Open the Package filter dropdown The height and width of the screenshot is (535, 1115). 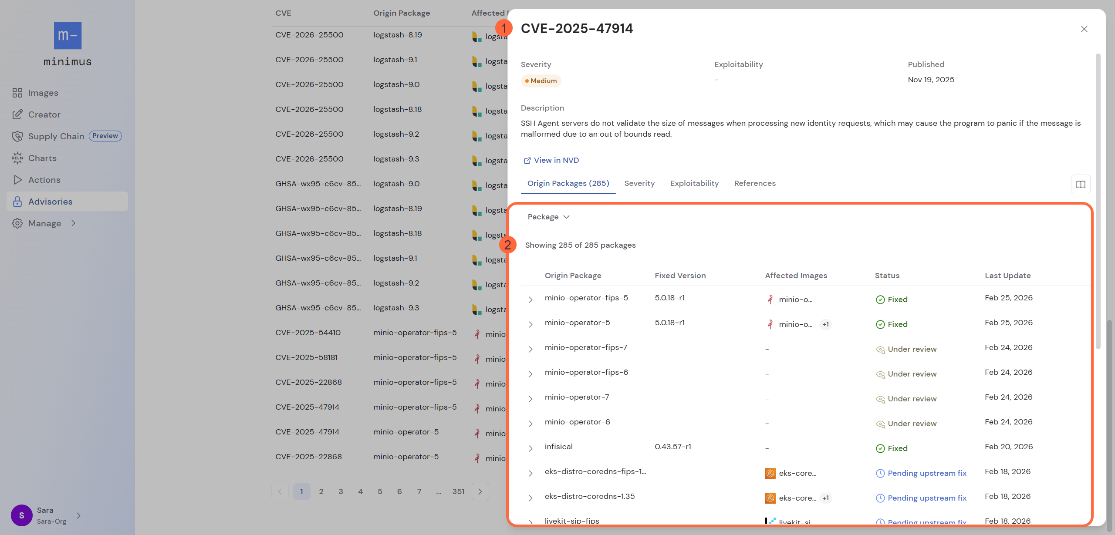point(548,217)
